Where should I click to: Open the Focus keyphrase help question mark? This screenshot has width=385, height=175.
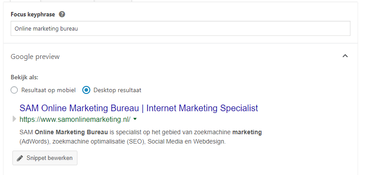pyautogui.click(x=62, y=14)
